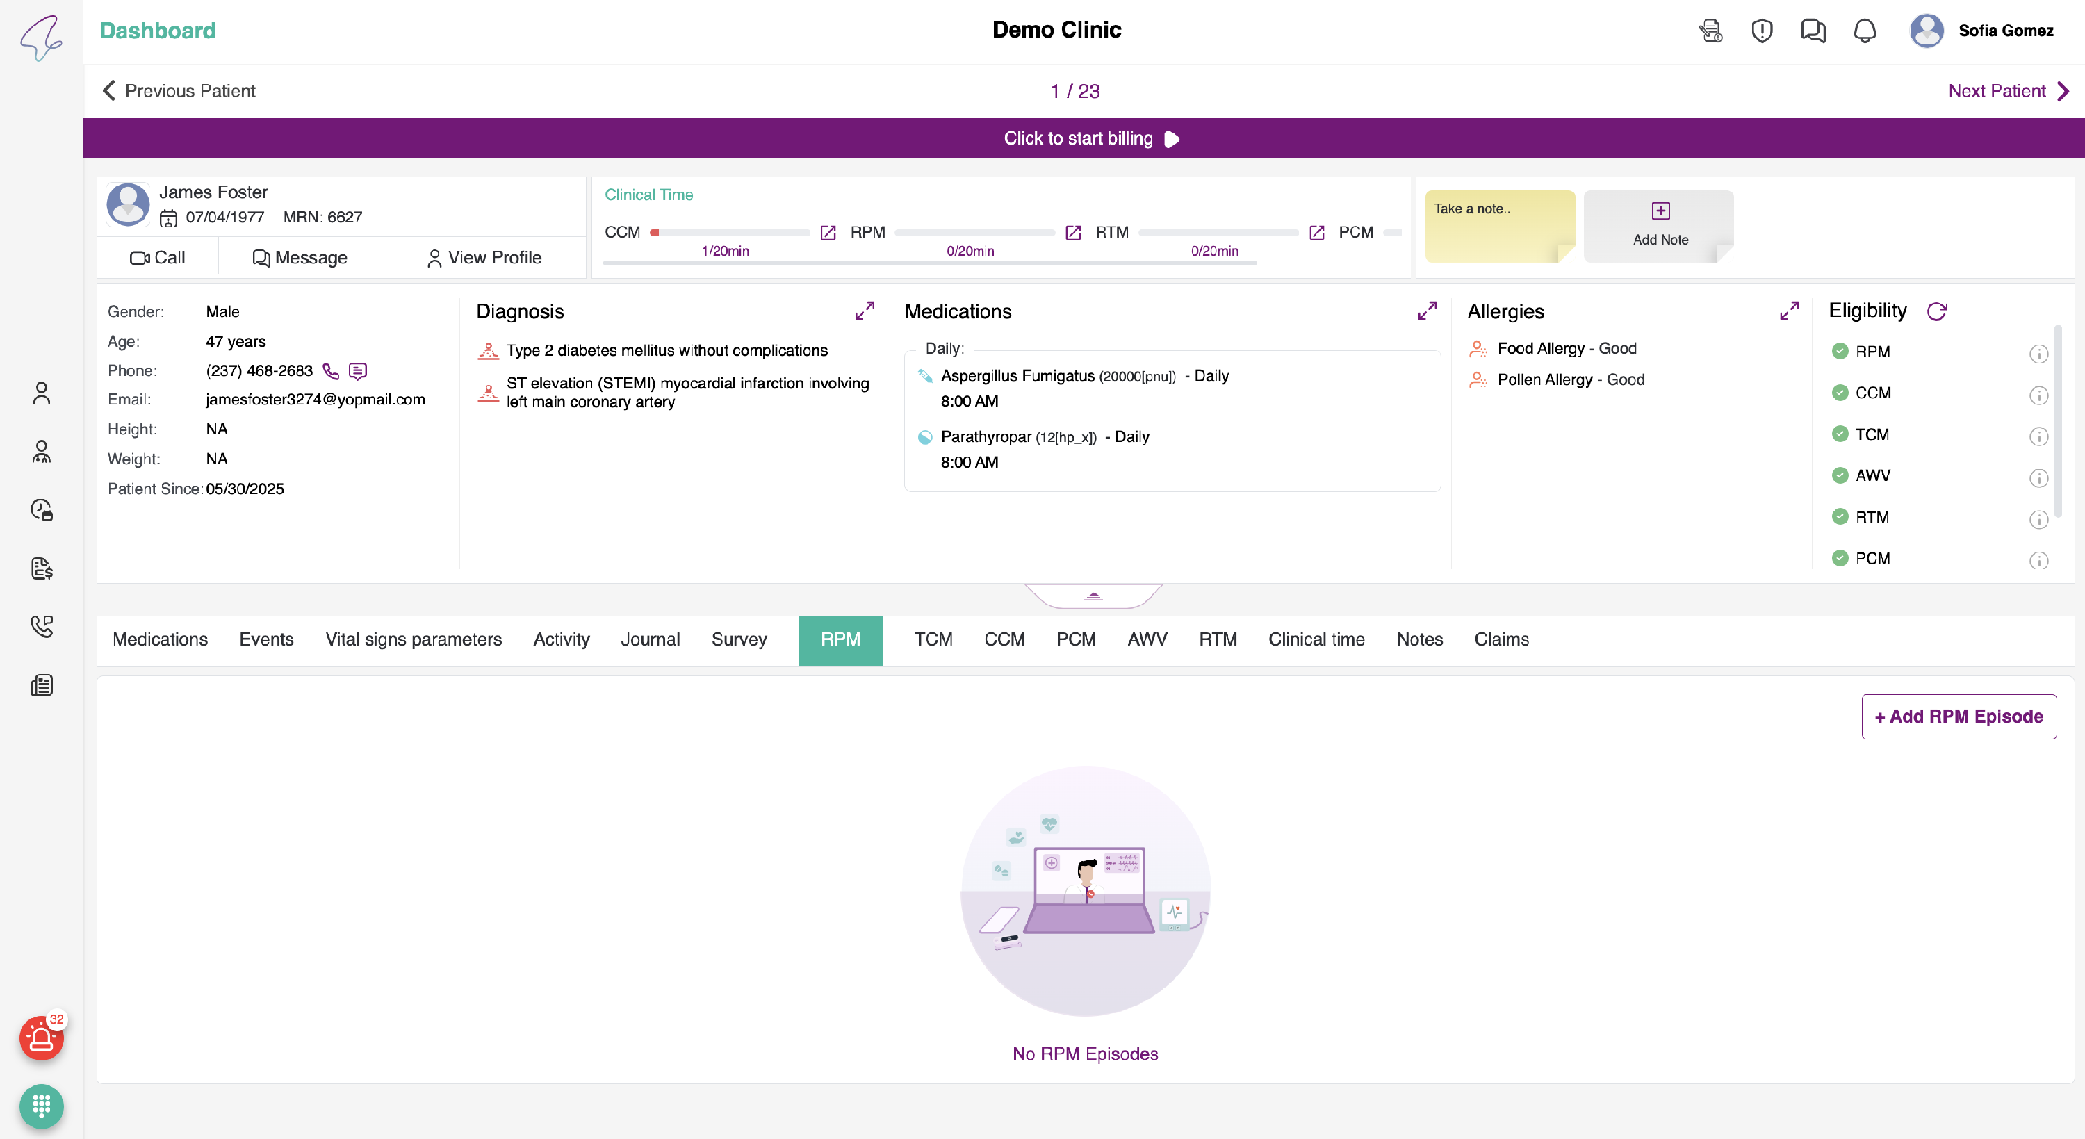Click the phone icon next to patient number
Viewport: 2085px width, 1139px height.
330,371
